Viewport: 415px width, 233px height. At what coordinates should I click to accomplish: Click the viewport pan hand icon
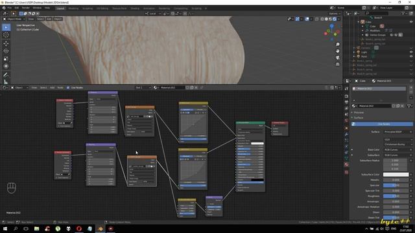click(x=337, y=50)
